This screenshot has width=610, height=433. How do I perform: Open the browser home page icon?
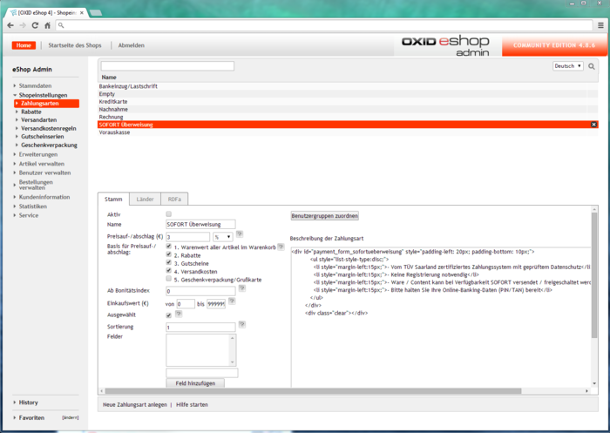(x=47, y=25)
